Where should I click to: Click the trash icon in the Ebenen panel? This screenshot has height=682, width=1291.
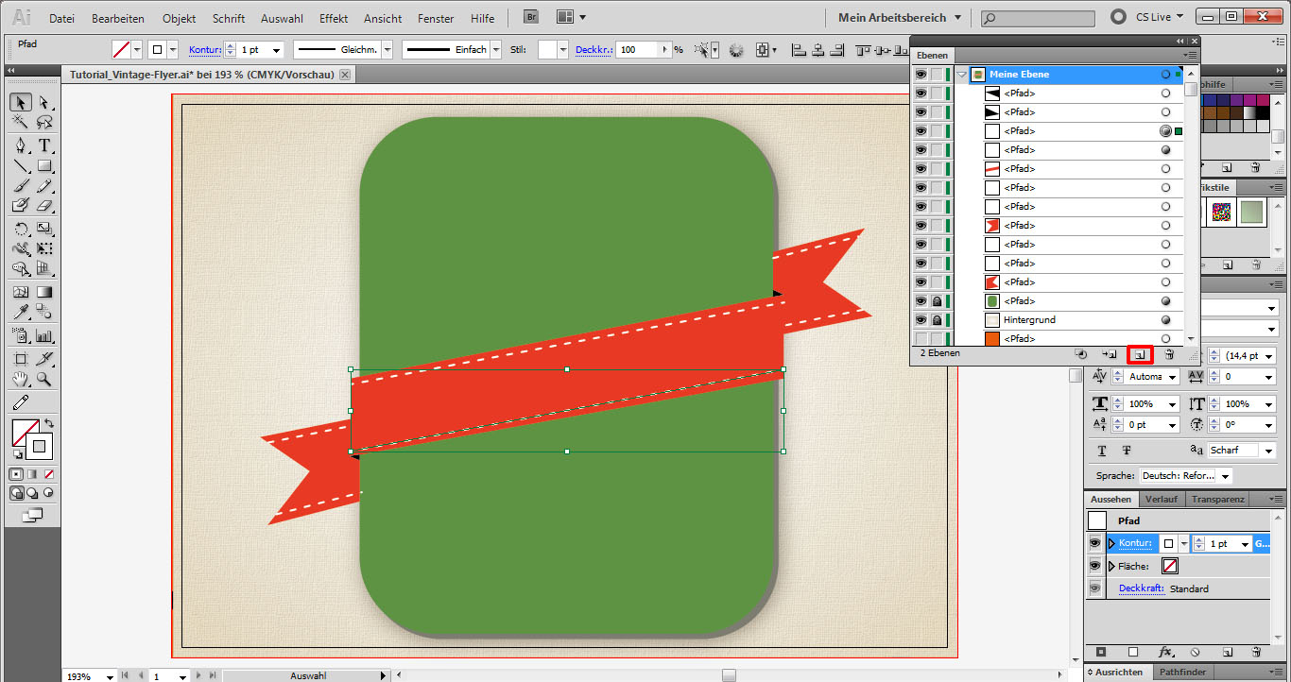[1169, 354]
